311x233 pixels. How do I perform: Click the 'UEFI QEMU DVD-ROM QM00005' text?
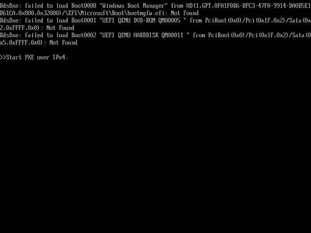pos(141,21)
